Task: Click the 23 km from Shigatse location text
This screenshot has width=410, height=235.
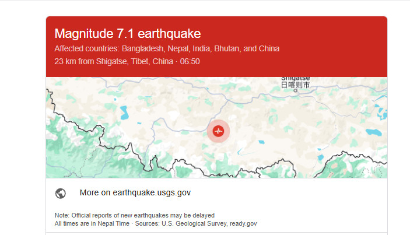Action: pos(114,61)
